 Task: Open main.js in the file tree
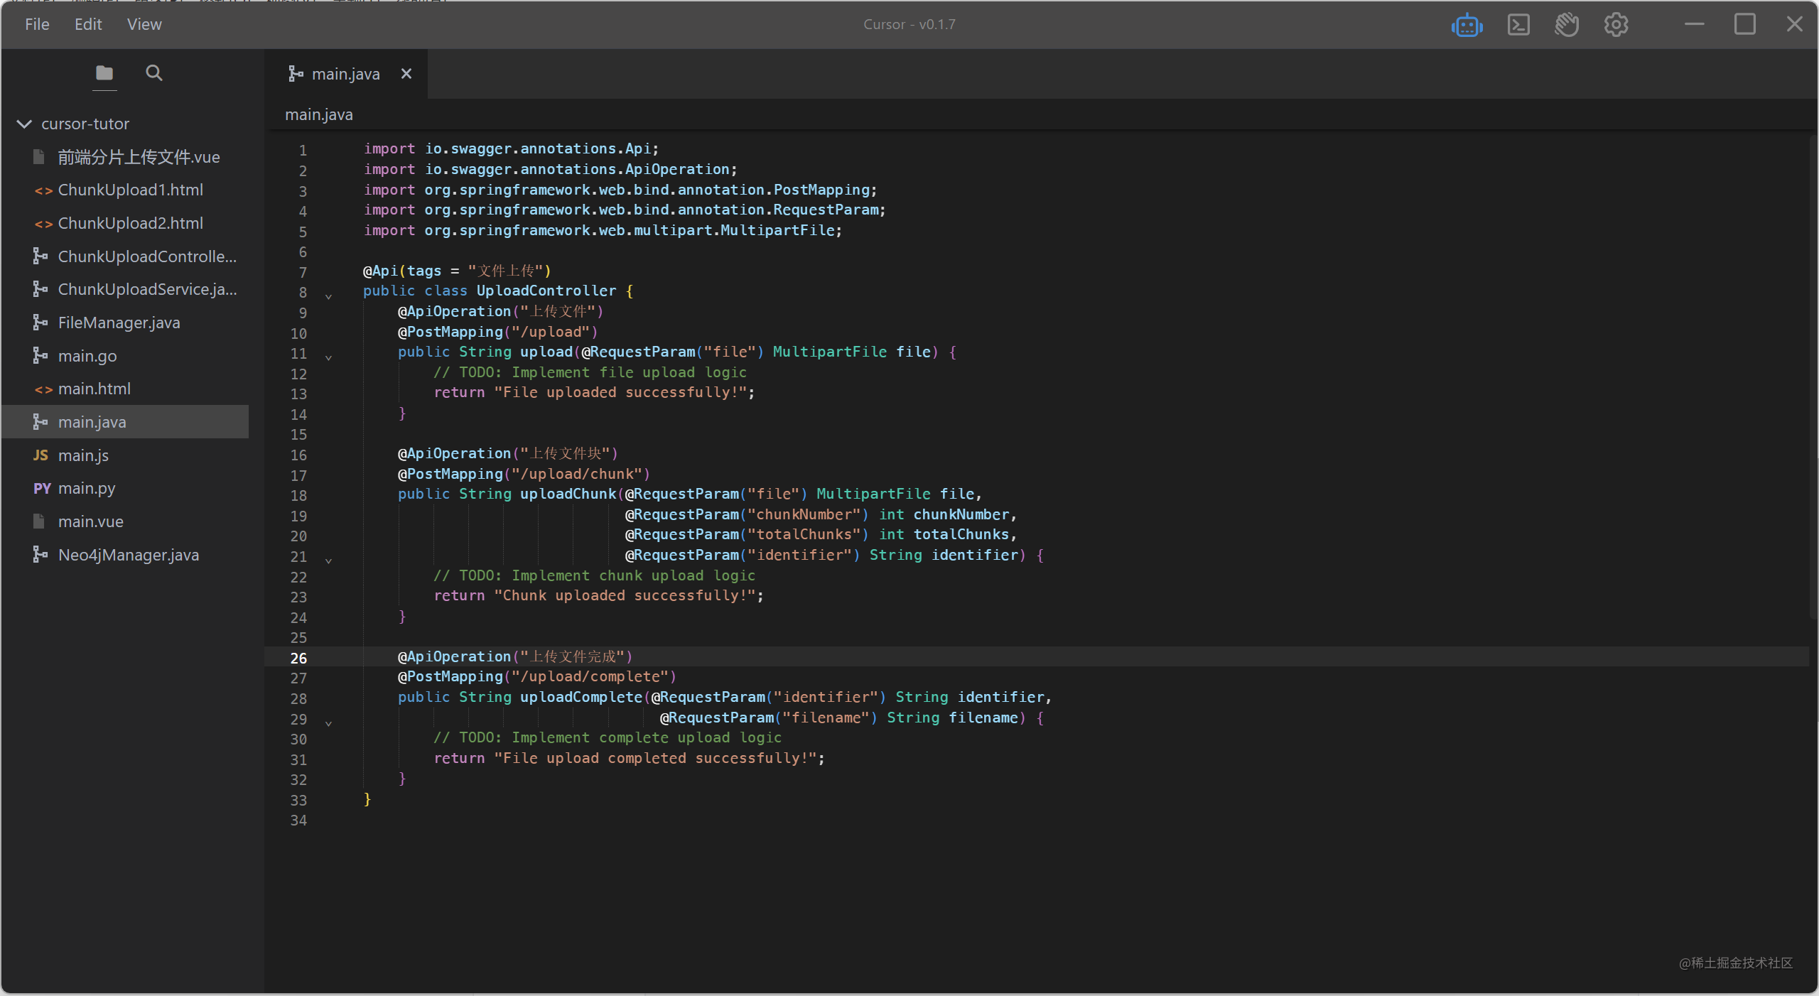pyautogui.click(x=83, y=455)
